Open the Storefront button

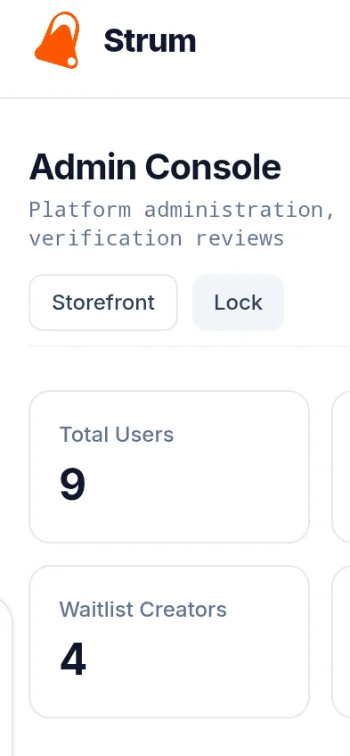(x=103, y=303)
